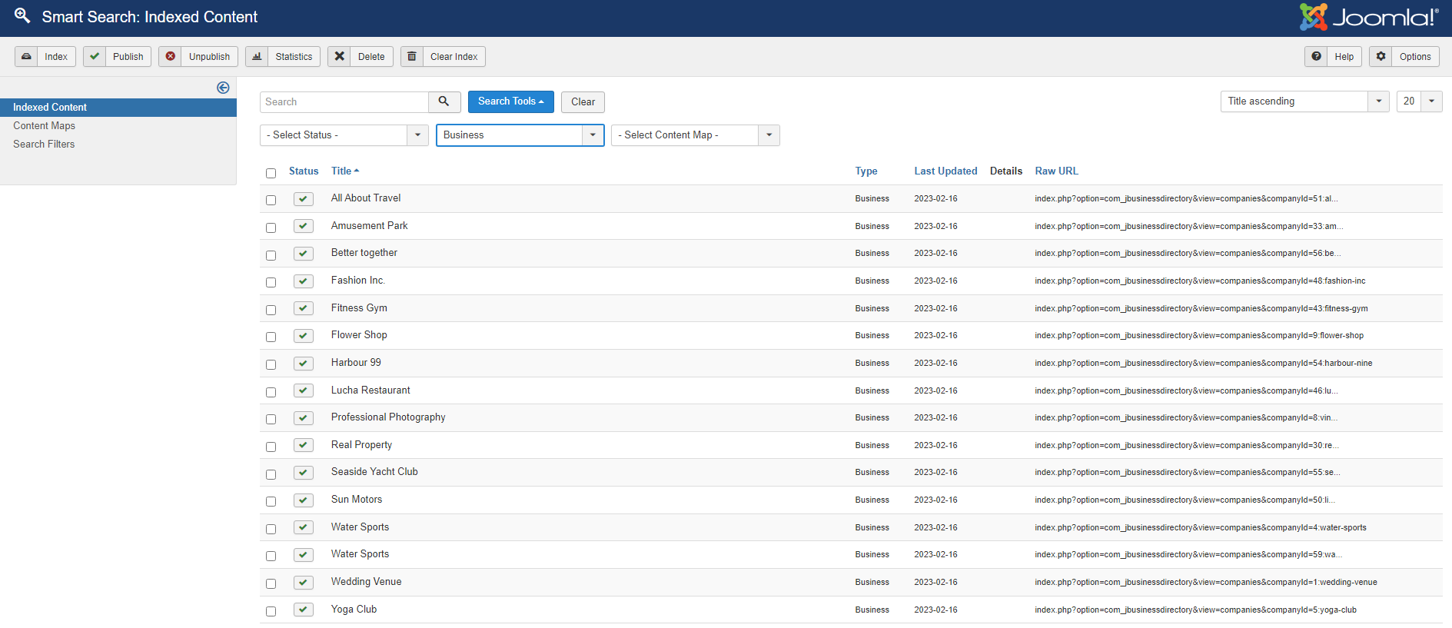
Task: Open the Select Content Map dropdown
Action: tap(696, 135)
